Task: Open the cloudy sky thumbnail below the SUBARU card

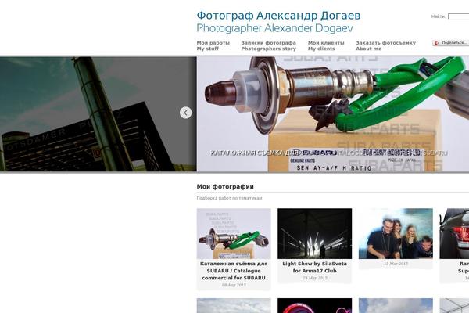Action: (x=234, y=305)
